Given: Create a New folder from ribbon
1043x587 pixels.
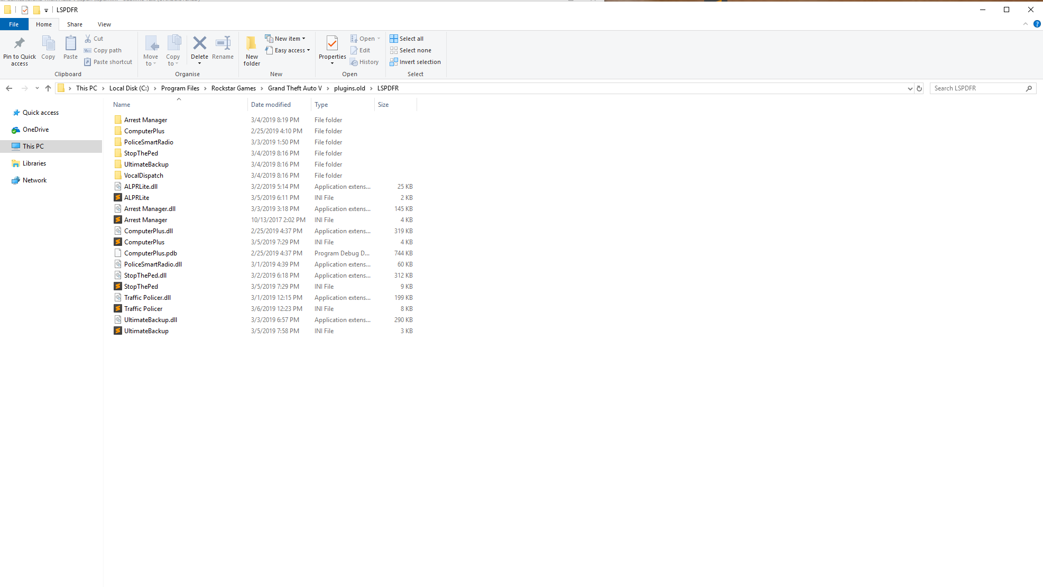Looking at the screenshot, I should pyautogui.click(x=252, y=50).
